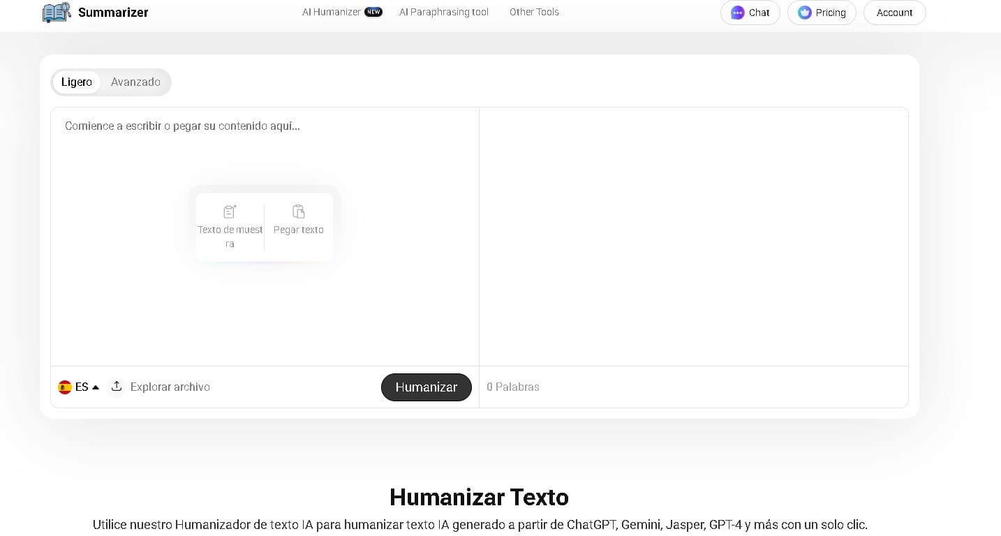Click the Summarizer book logo
Screen dimensions: 1001x536
pyautogui.click(x=56, y=12)
